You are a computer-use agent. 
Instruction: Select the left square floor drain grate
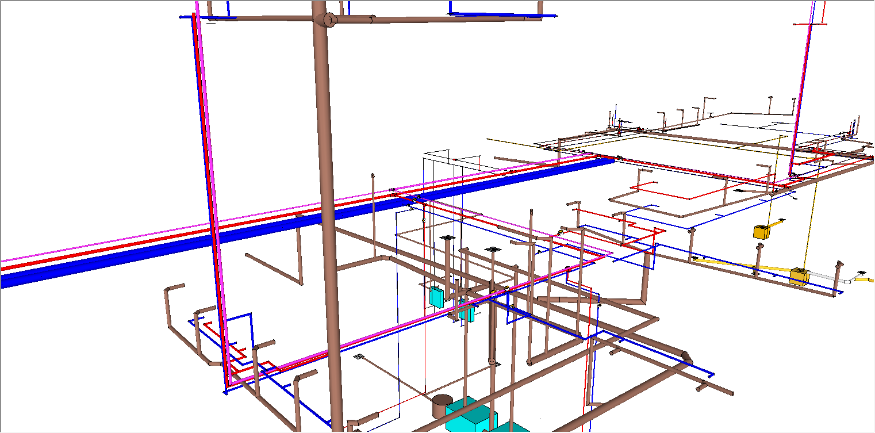click(x=448, y=237)
